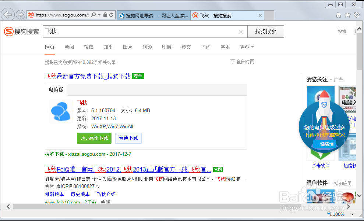Go back with the browser back arrow
The width and height of the screenshot is (364, 221).
pos(8,15)
